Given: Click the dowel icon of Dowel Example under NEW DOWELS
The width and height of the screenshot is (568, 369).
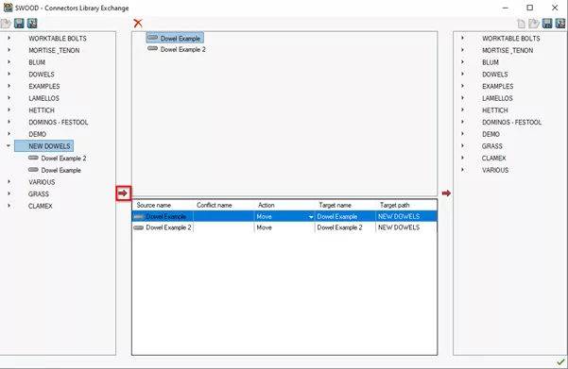Looking at the screenshot, I should (33, 170).
